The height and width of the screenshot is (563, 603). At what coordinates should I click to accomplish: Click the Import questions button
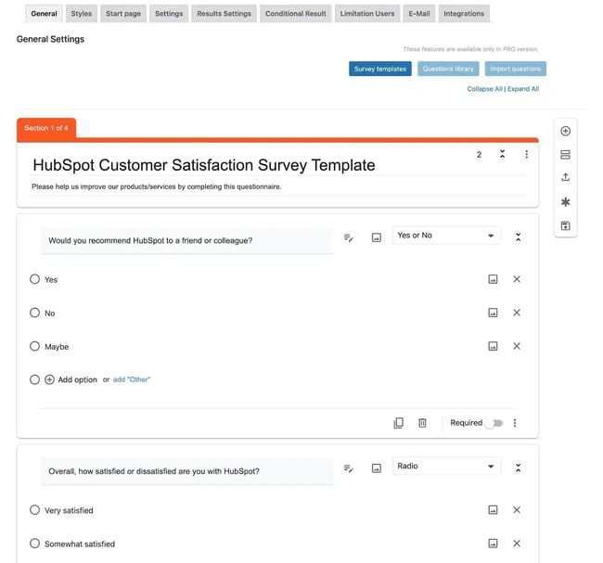point(515,69)
